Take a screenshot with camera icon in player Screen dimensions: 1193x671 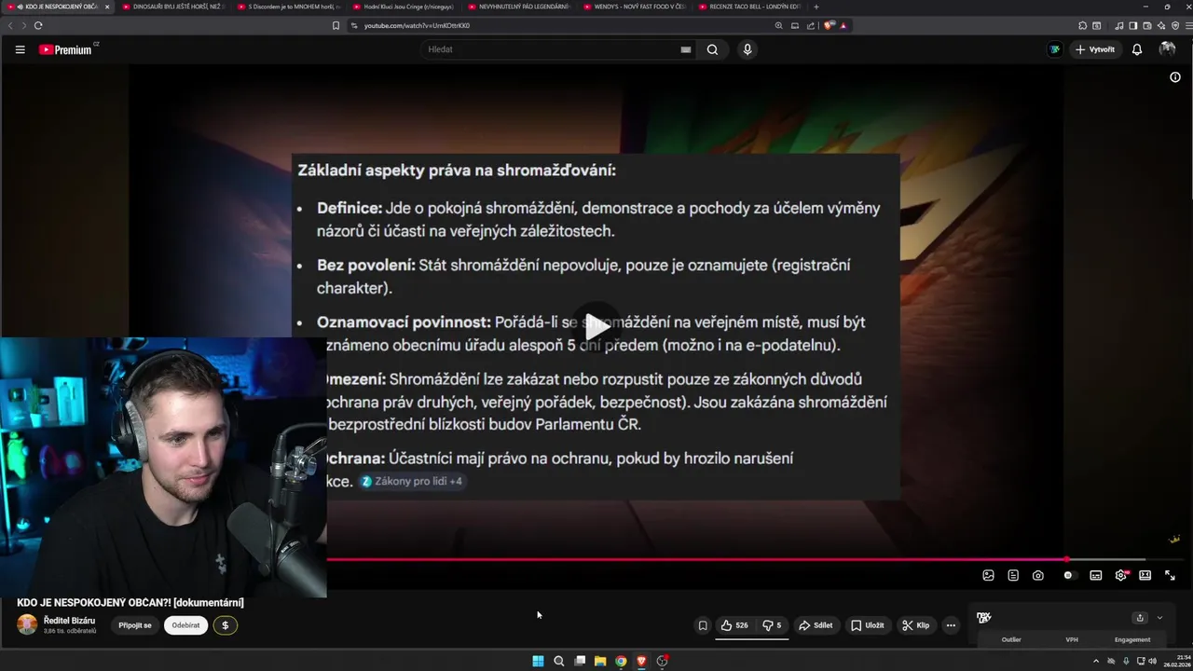pyautogui.click(x=1038, y=575)
